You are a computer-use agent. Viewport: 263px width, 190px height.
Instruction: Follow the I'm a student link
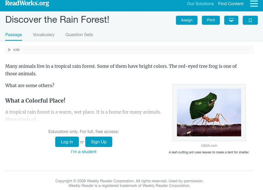[x=84, y=152]
